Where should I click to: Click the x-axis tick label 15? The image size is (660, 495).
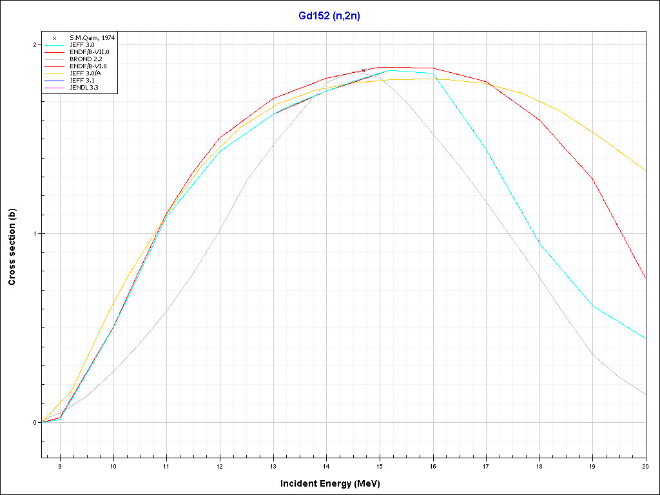point(379,466)
